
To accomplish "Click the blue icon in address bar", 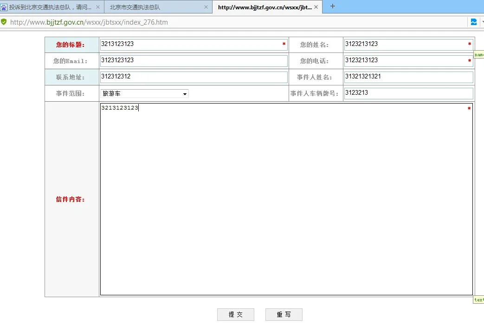I will (x=473, y=22).
